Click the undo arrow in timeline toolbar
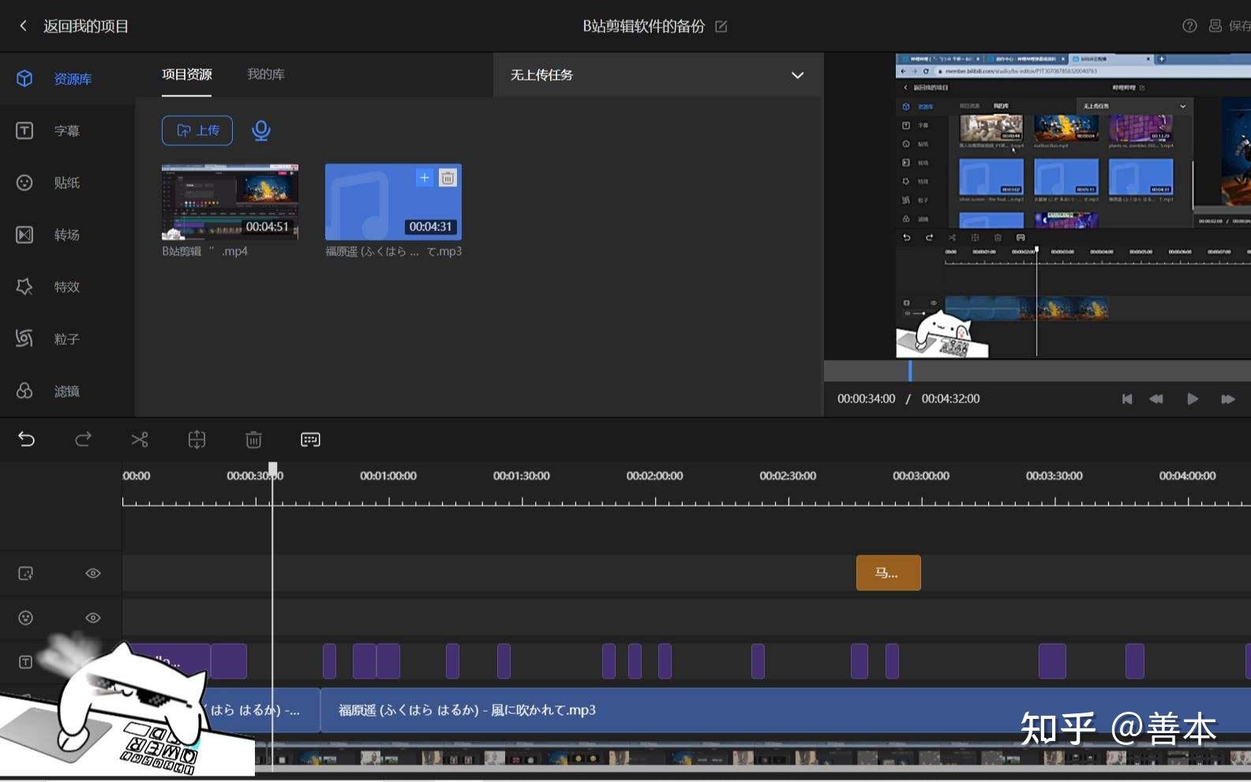The image size is (1251, 782). tap(26, 440)
